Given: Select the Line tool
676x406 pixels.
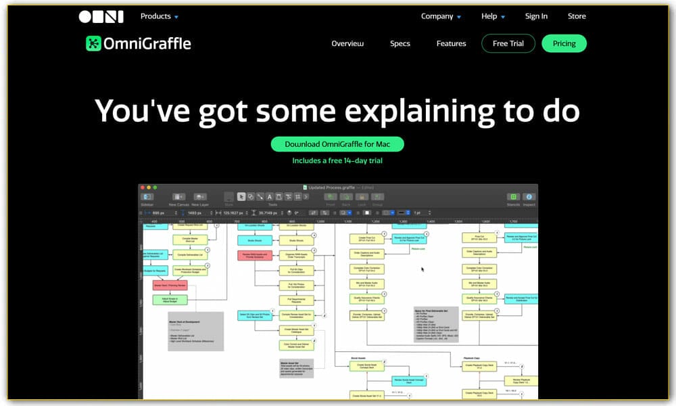Looking at the screenshot, I should tap(260, 196).
